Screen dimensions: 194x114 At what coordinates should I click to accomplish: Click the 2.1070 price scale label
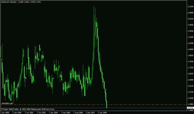coord(191,7)
